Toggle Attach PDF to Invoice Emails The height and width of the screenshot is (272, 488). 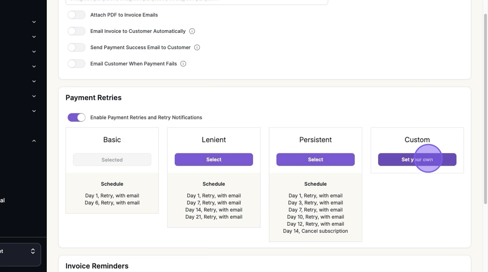tap(76, 15)
